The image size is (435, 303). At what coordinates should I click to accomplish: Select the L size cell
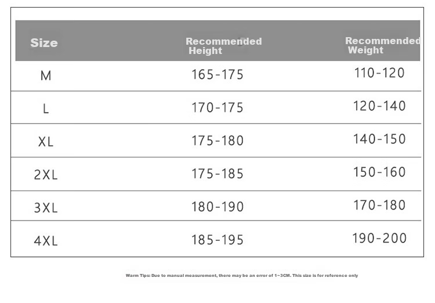tap(46, 109)
